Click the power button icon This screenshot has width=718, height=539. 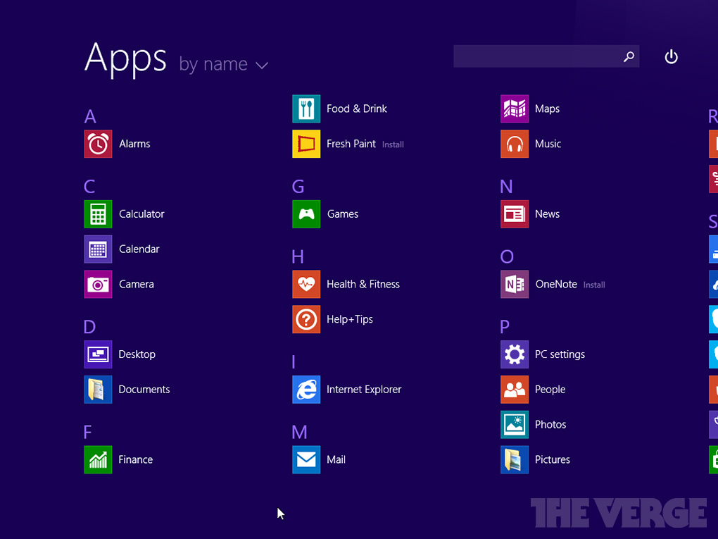pyautogui.click(x=672, y=57)
